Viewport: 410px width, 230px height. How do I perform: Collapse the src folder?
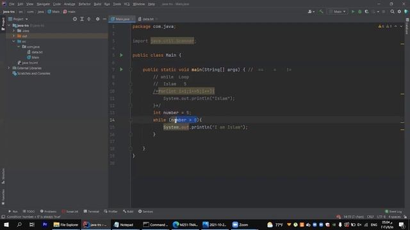(x=14, y=41)
